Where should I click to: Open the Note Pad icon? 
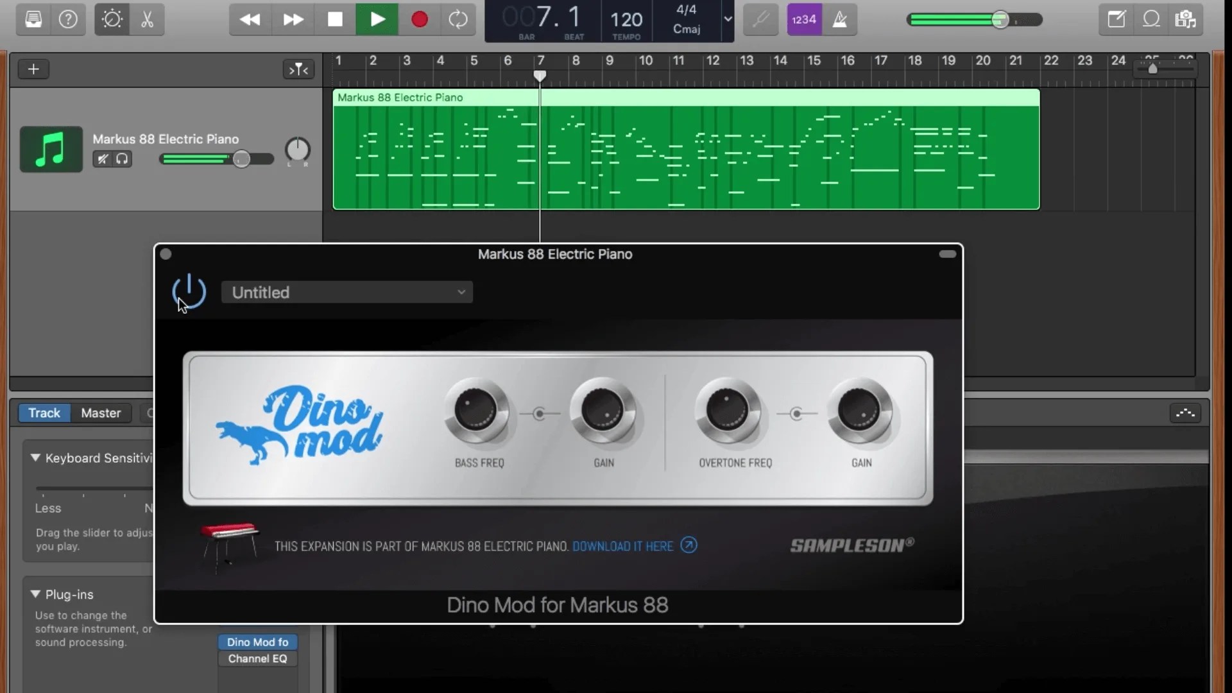click(x=1116, y=19)
